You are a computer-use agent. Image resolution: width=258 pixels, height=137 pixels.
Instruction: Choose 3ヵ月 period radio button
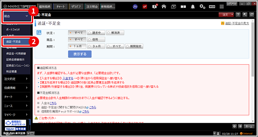point(96,46)
